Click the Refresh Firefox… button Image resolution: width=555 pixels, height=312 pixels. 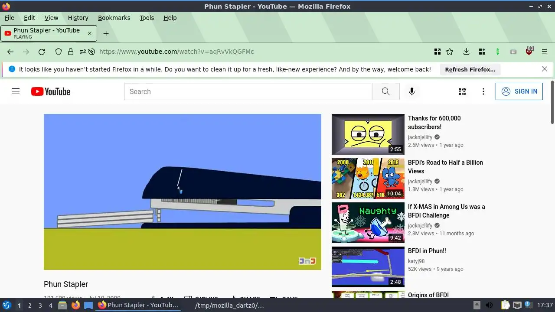click(x=470, y=69)
